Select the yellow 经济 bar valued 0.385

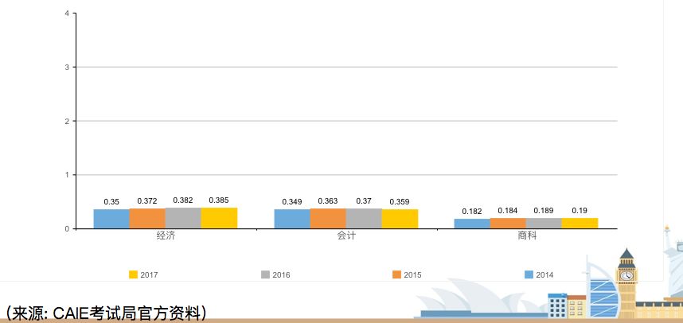pos(219,218)
